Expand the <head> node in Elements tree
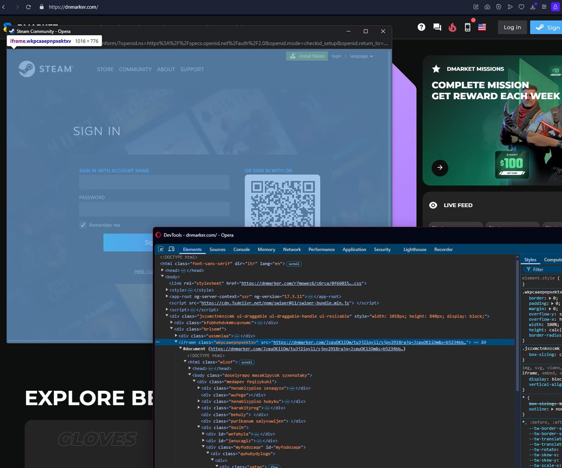 163,271
